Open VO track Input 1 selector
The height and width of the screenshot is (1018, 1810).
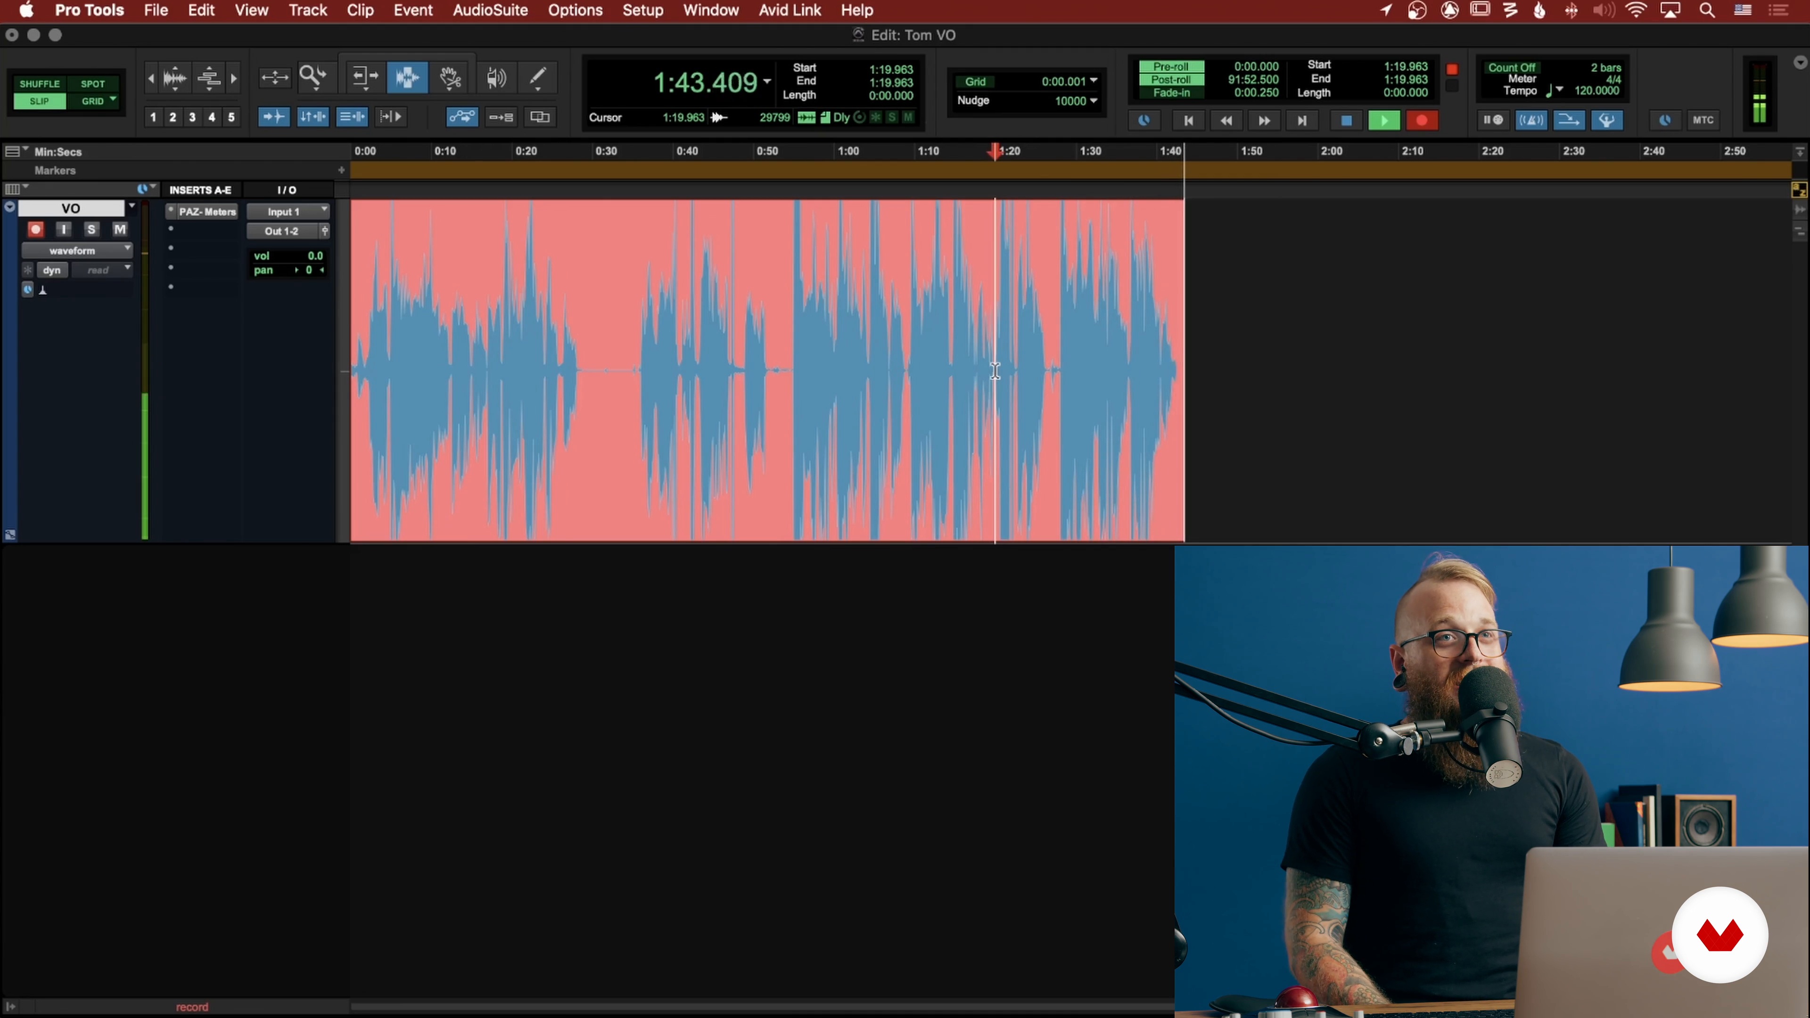pyautogui.click(x=288, y=212)
